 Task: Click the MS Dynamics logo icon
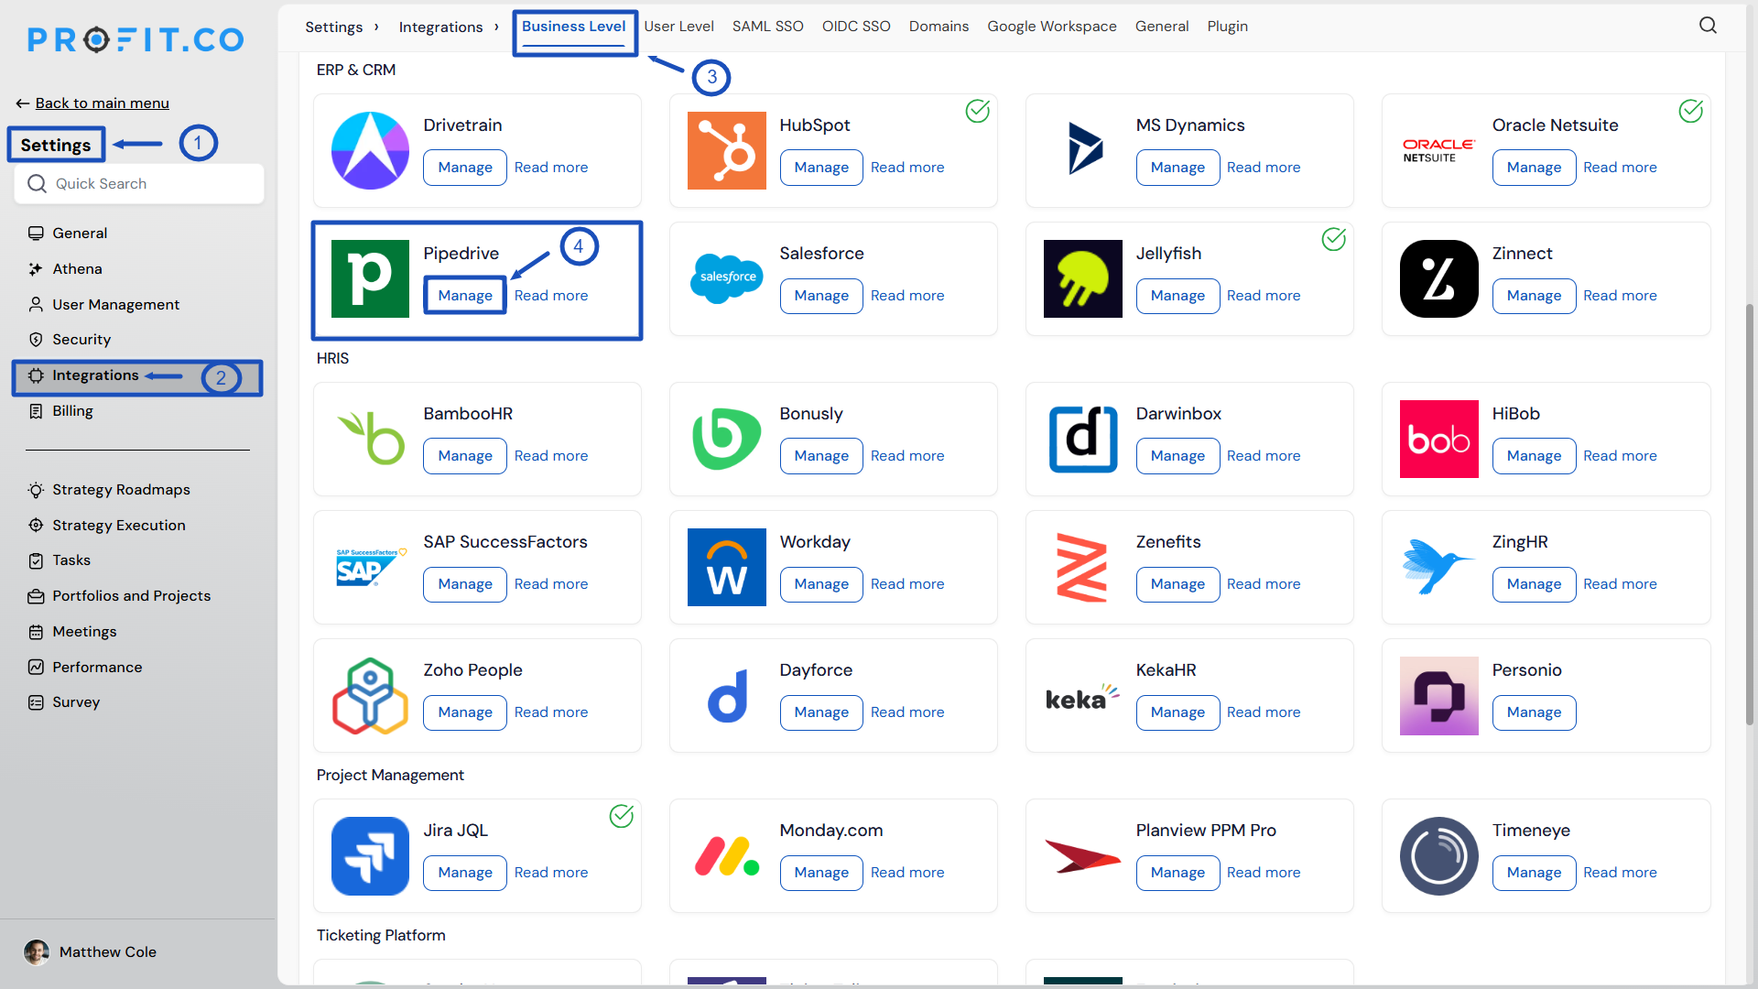1084,148
